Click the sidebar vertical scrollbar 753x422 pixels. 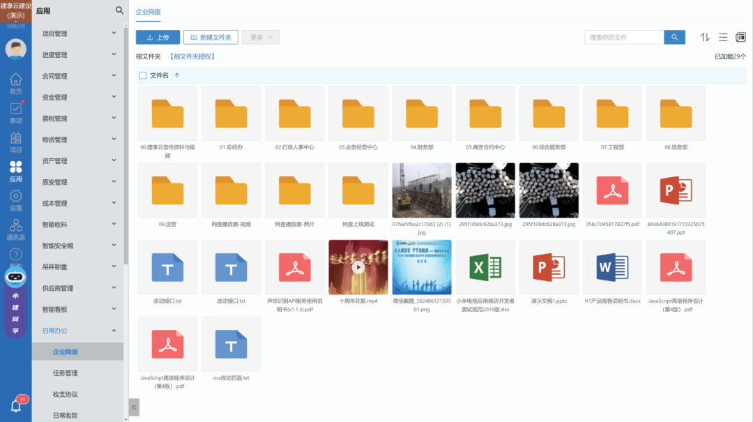coord(126,140)
